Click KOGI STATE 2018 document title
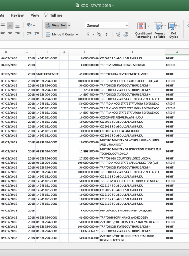 point(96,6)
